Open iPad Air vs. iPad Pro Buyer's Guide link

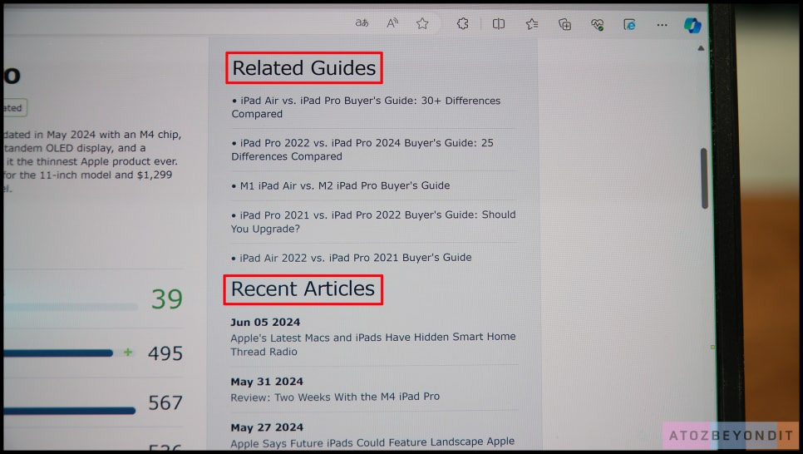click(x=366, y=107)
